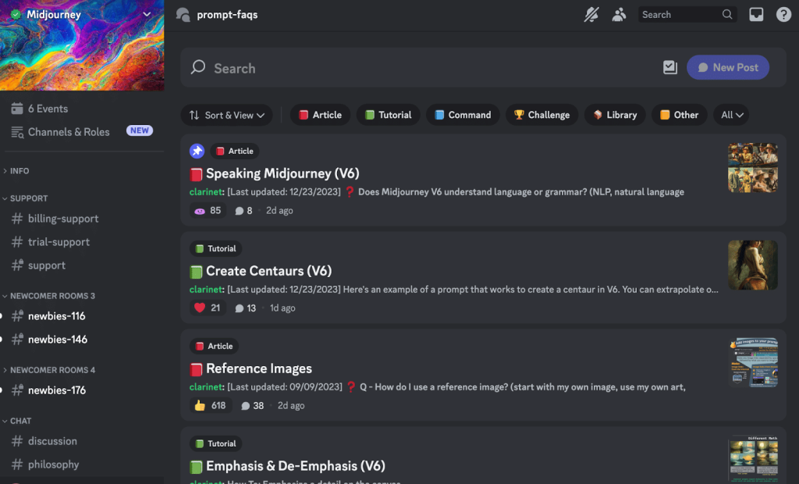Open Channels & Roles browser

69,132
